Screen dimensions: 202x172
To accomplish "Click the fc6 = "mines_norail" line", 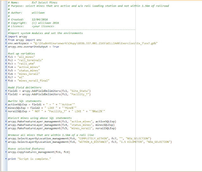I will 24,74.
